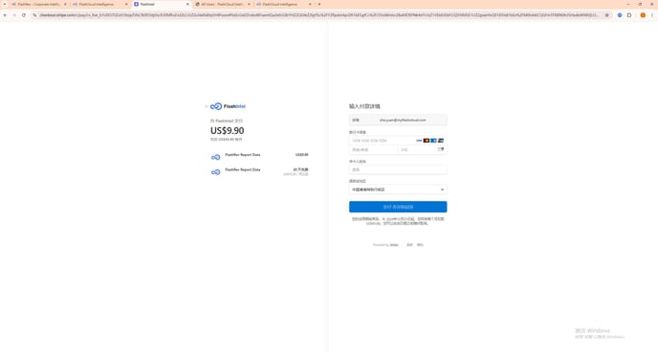Switch to the first FlashRev Corporate tab
The image size is (658, 354).
click(38, 4)
